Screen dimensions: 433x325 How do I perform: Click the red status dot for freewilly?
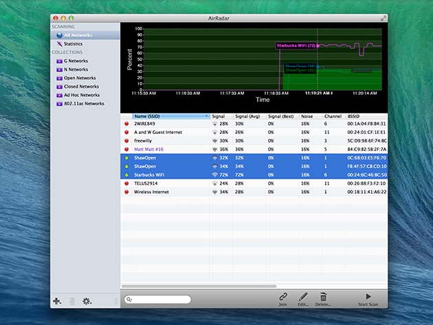pyautogui.click(x=126, y=141)
